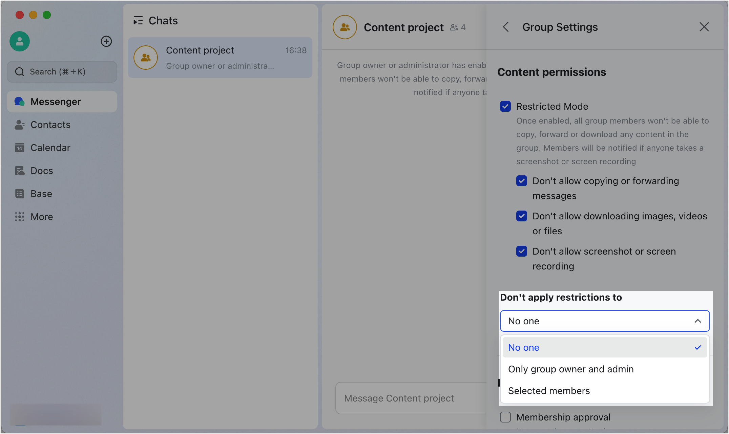Open the Contacts section

click(x=50, y=125)
